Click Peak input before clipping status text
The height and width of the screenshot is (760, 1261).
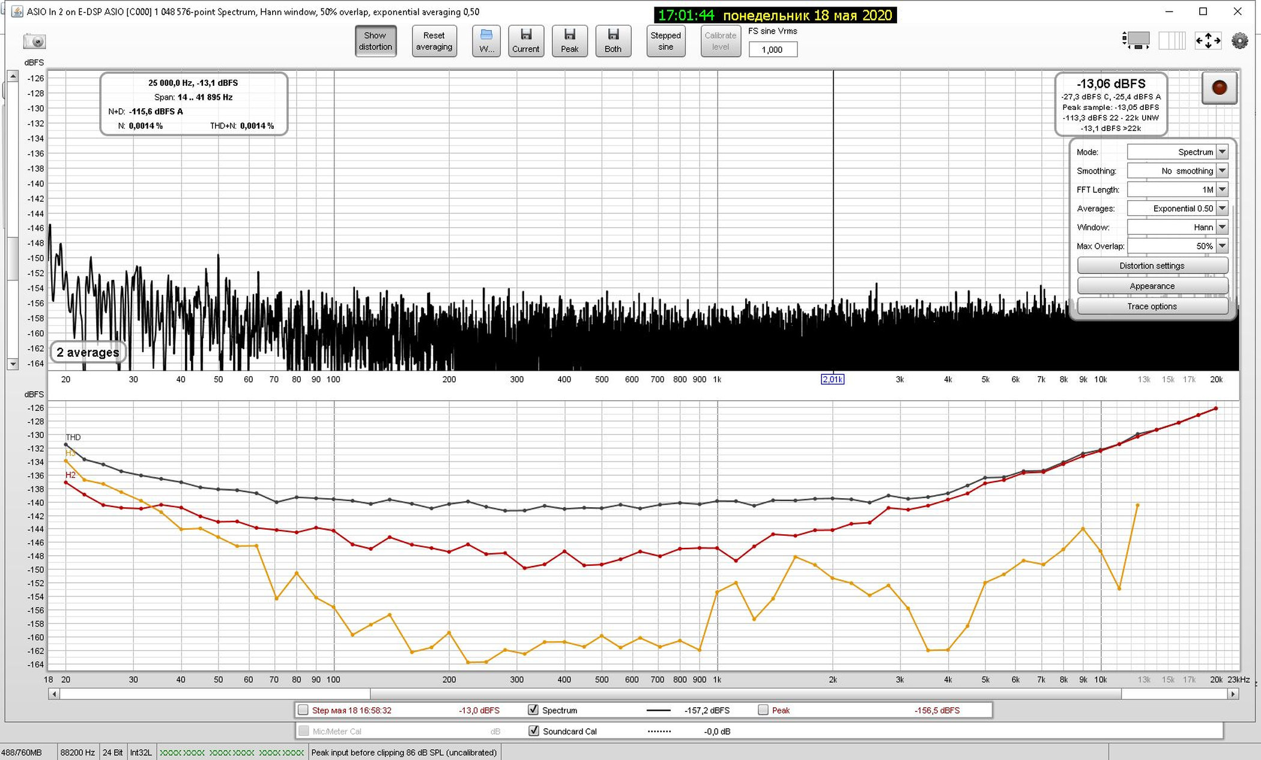[x=404, y=752]
